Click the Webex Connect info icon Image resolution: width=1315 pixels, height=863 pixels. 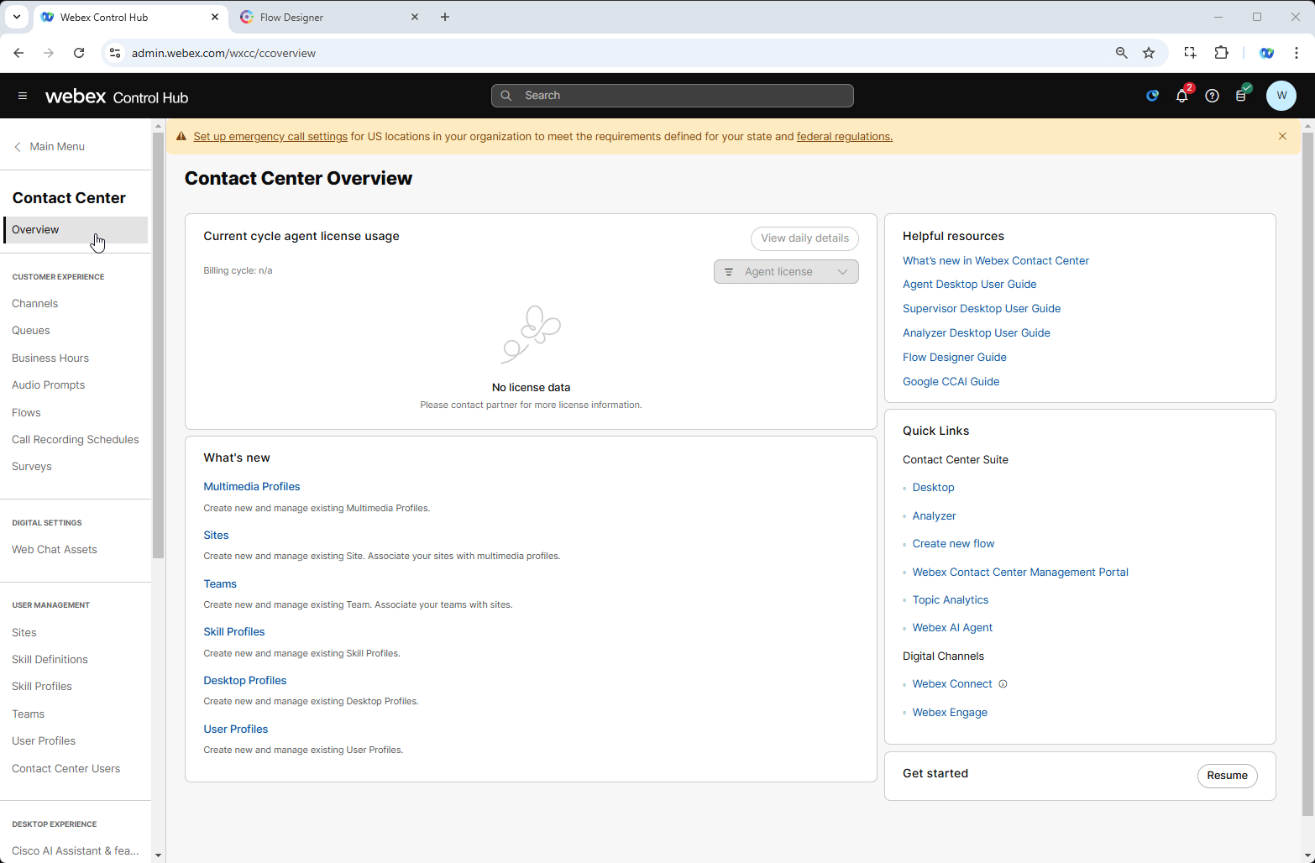pos(1003,684)
